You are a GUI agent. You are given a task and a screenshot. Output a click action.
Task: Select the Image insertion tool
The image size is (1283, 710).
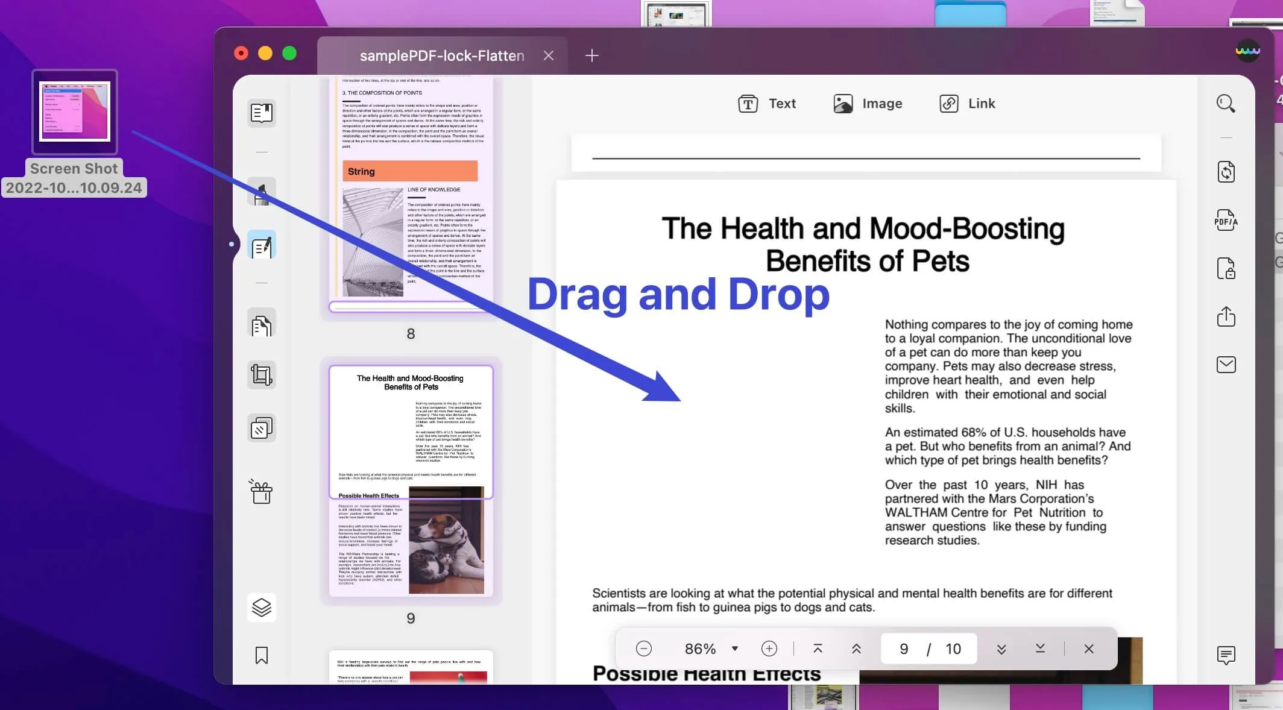click(867, 103)
